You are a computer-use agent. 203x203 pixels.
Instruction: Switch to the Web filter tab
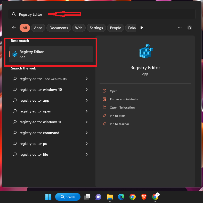[x=79, y=28]
